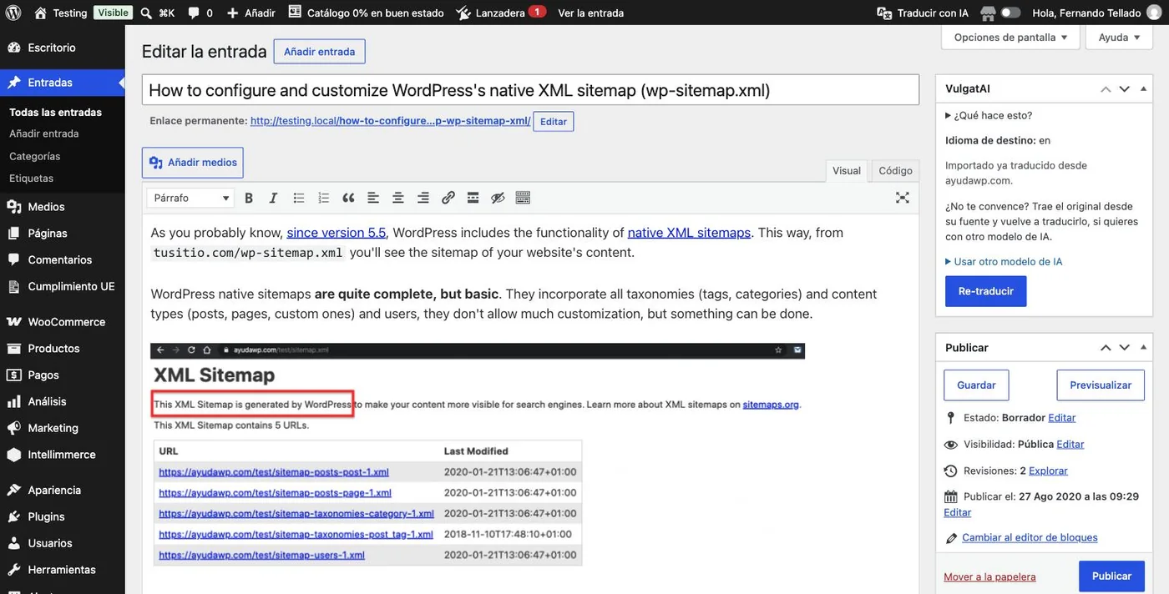Move Publicar panel up
The image size is (1169, 594).
(x=1106, y=348)
